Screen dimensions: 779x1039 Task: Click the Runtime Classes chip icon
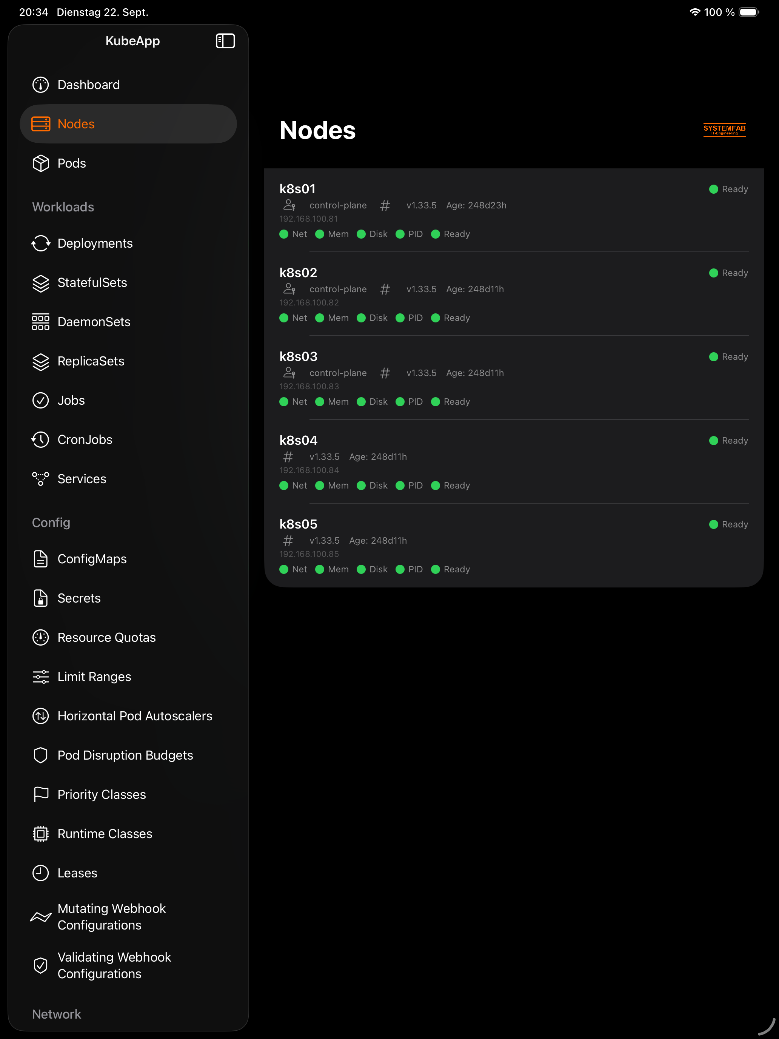coord(41,834)
